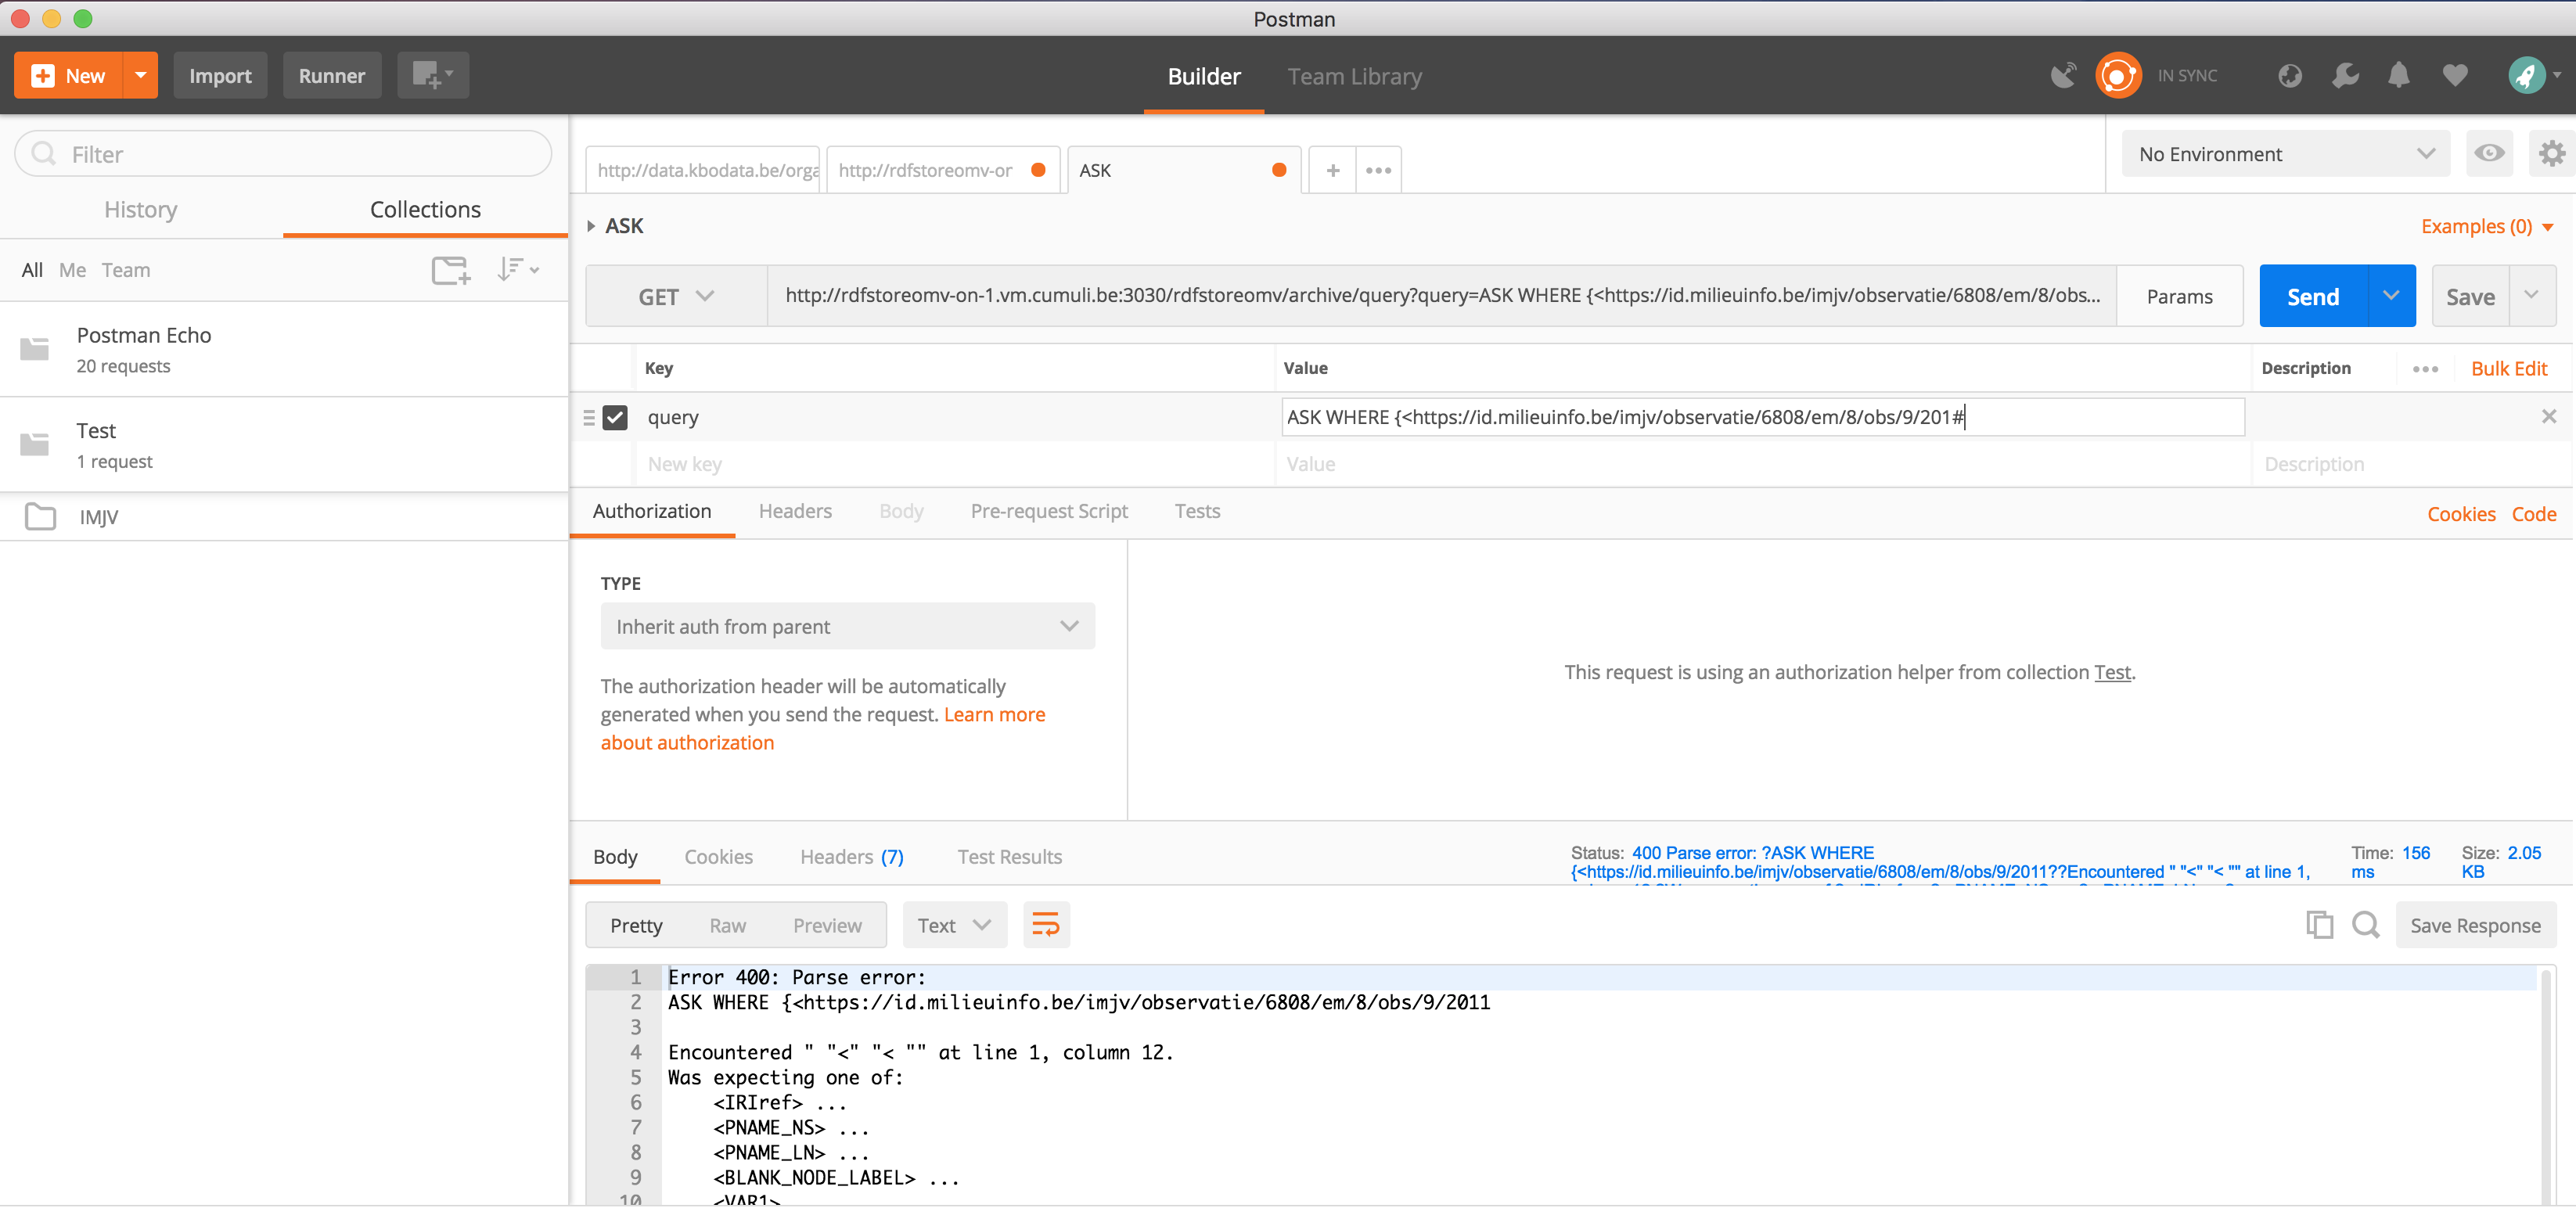The width and height of the screenshot is (2576, 1208).
Task: Click the blue Send button
Action: click(x=2312, y=297)
